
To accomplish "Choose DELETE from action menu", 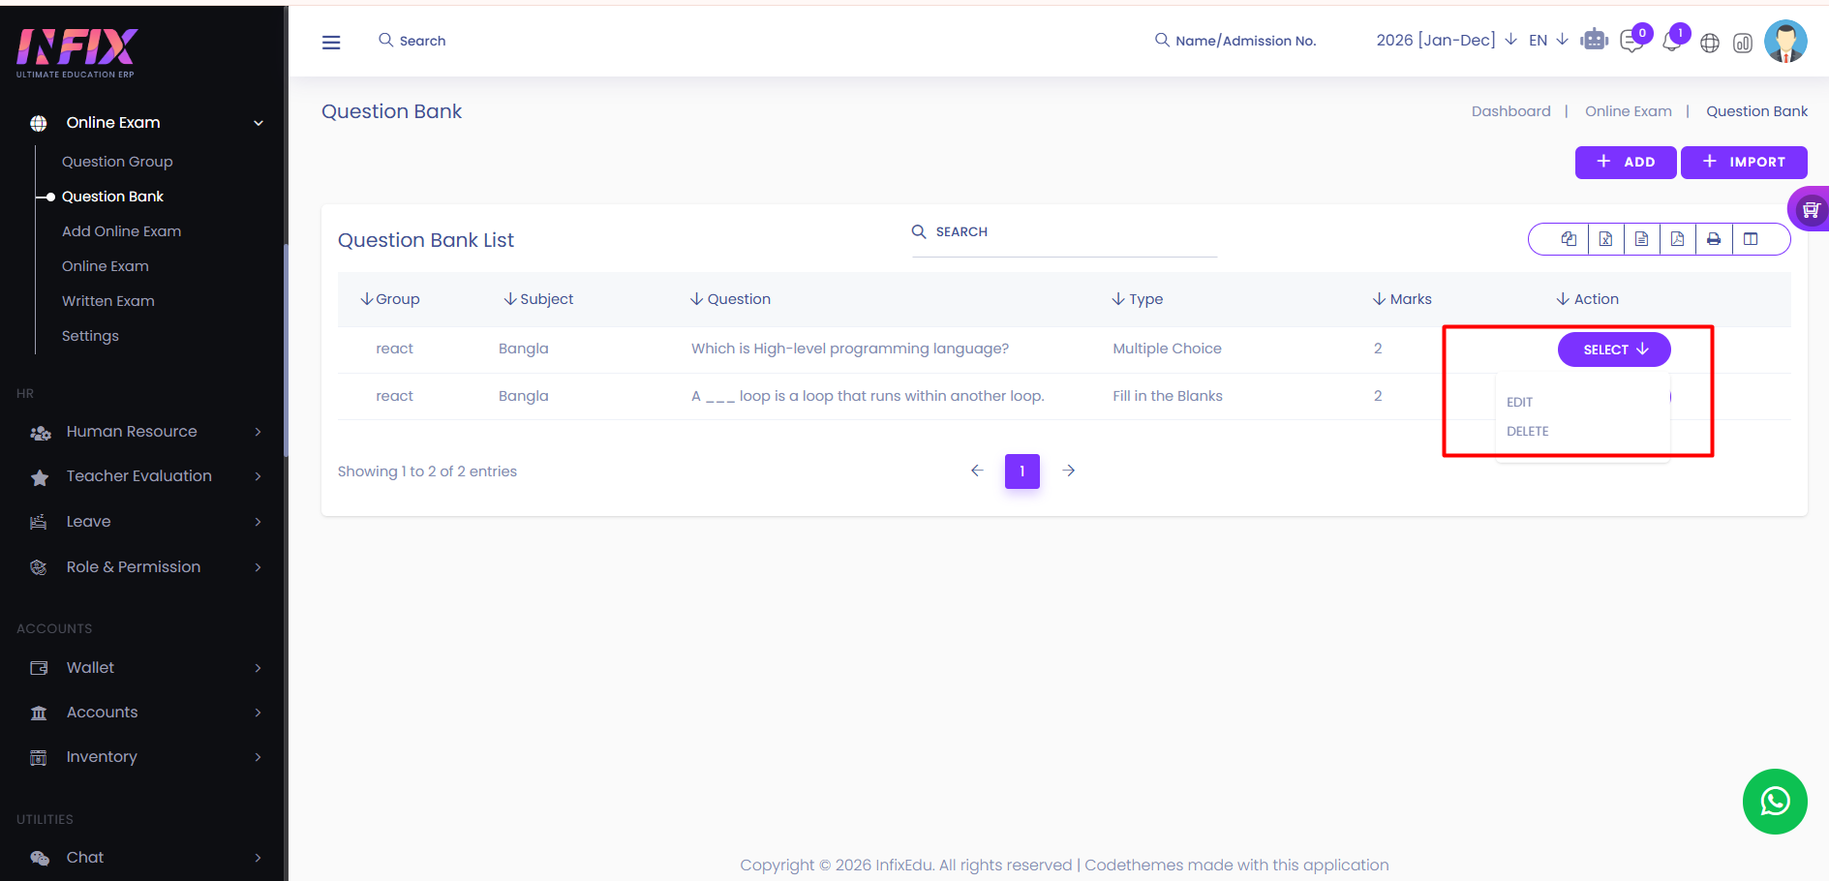I will click(x=1527, y=431).
